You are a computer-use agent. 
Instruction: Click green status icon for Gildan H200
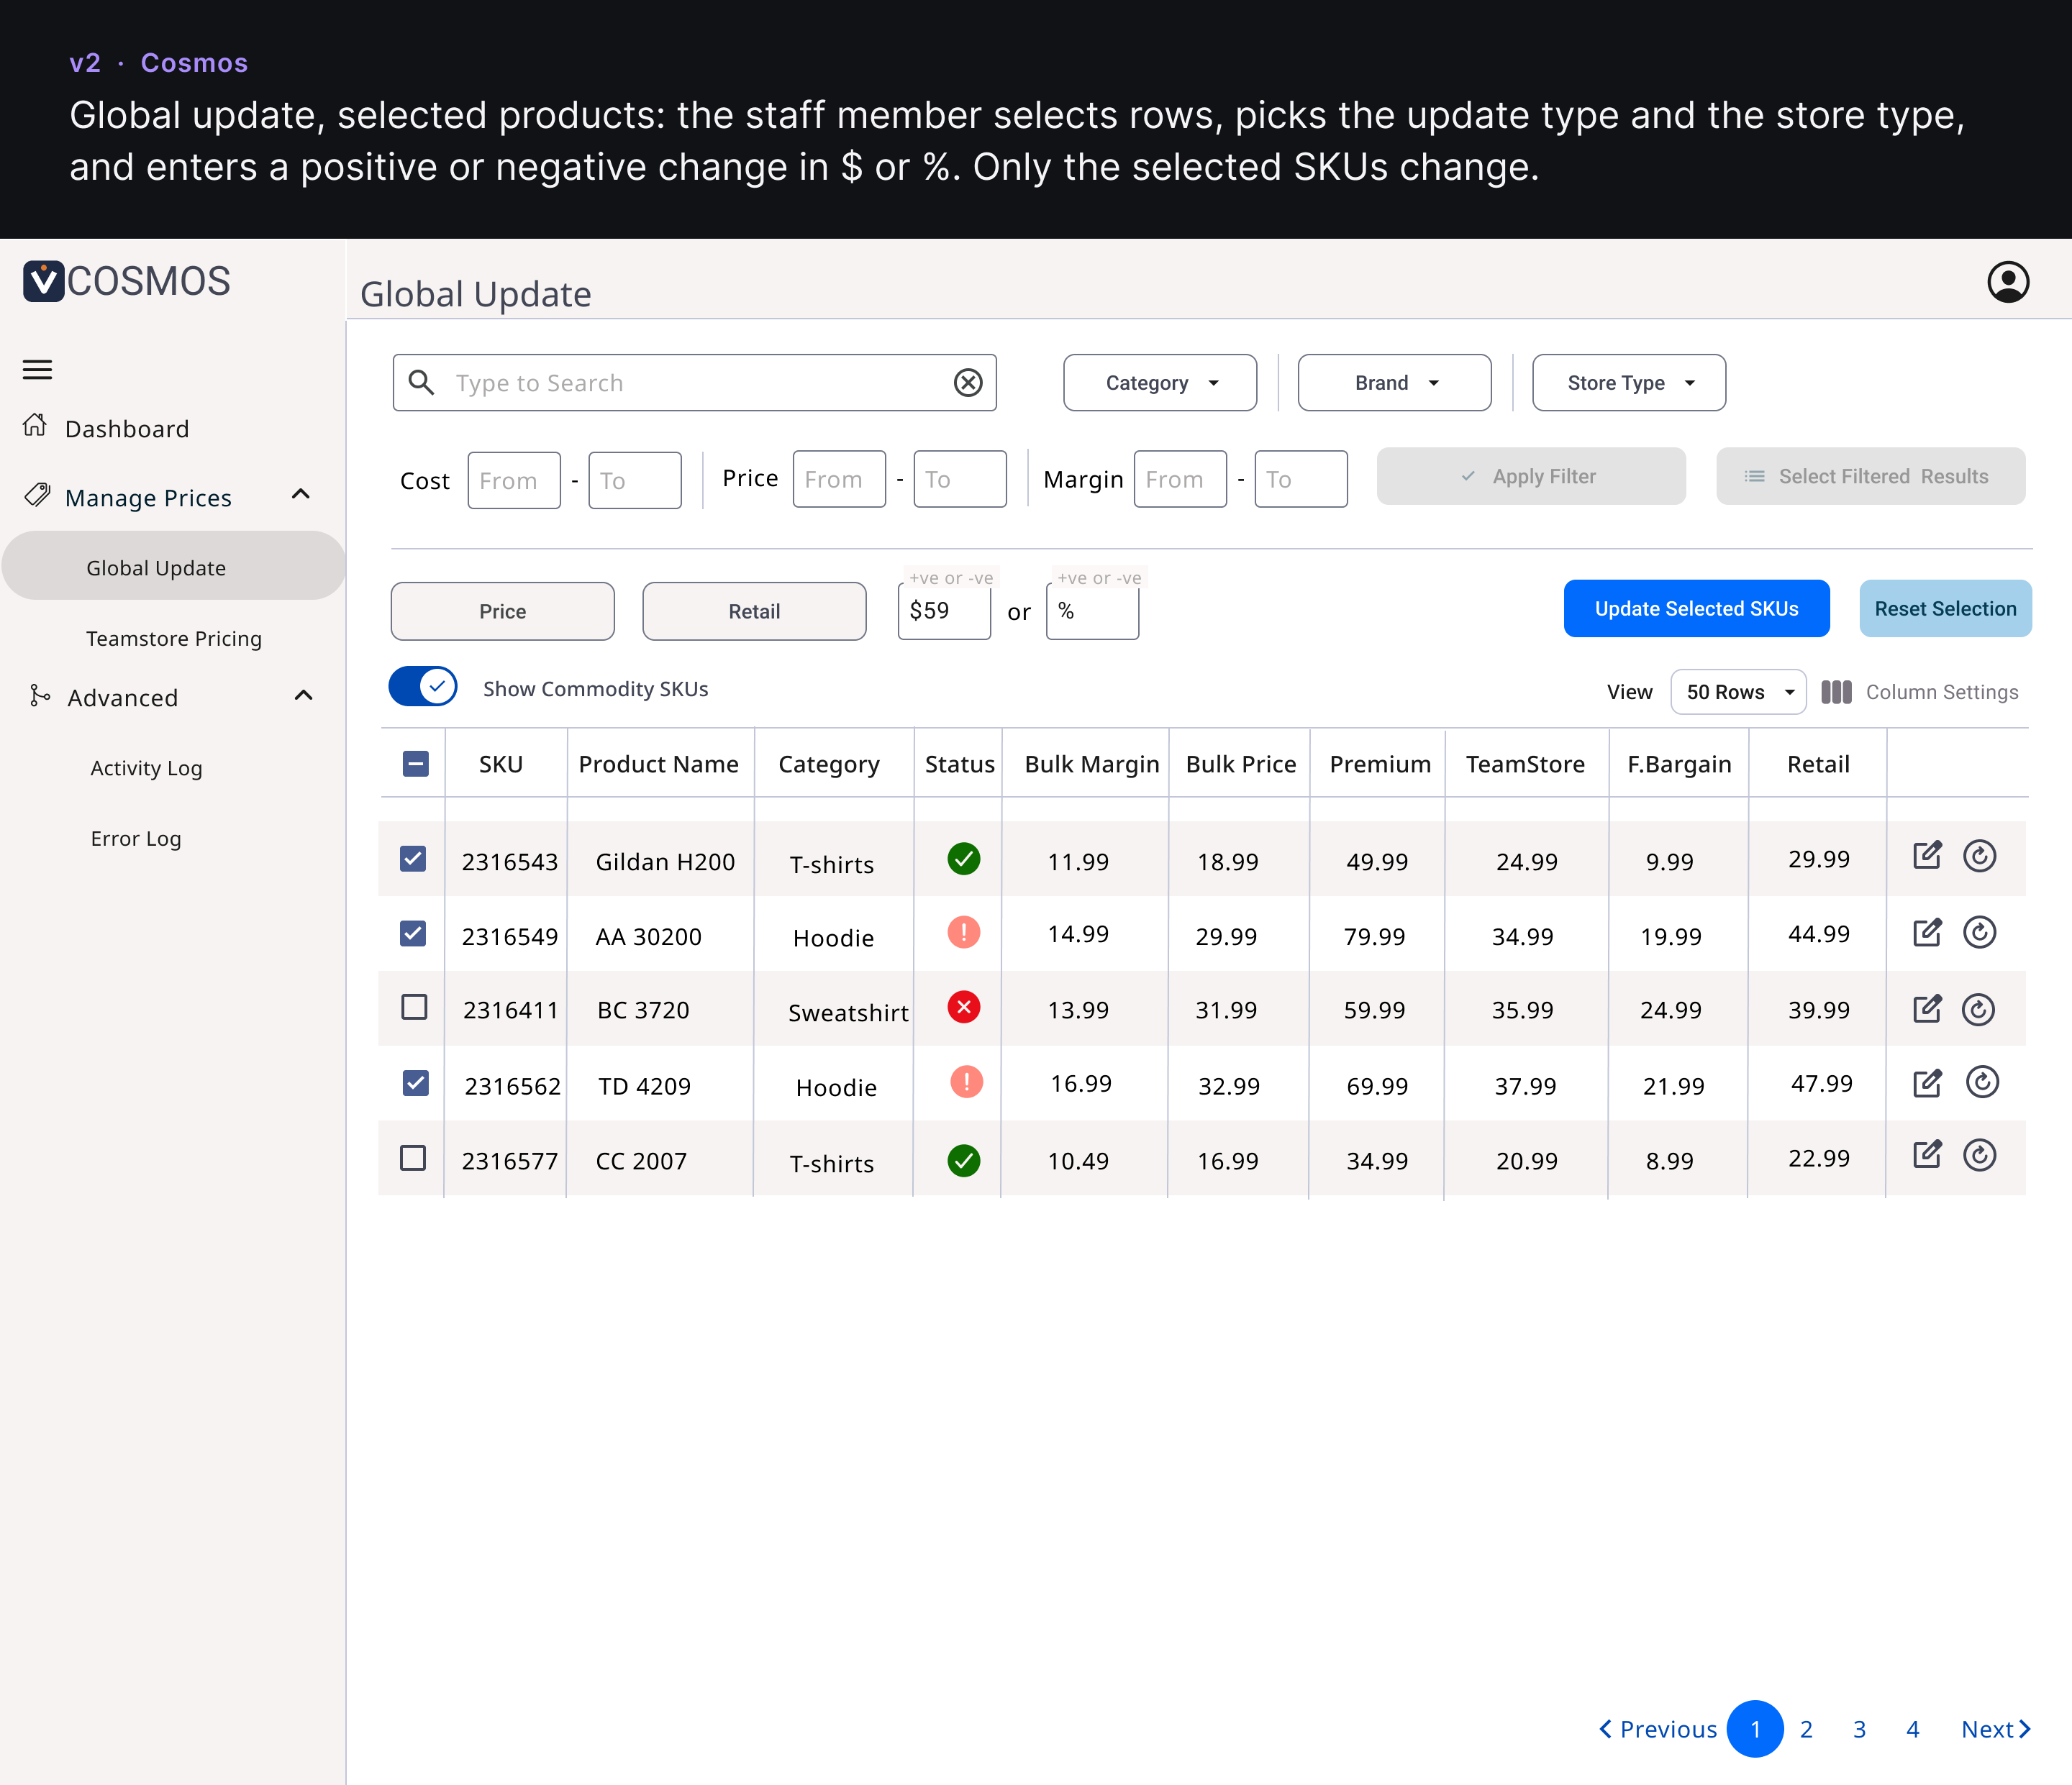click(963, 859)
